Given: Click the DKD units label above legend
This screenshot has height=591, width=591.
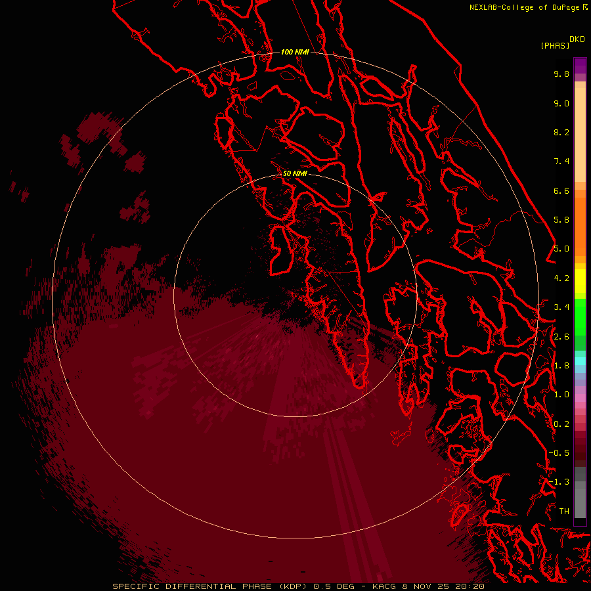Looking at the screenshot, I should point(577,39).
